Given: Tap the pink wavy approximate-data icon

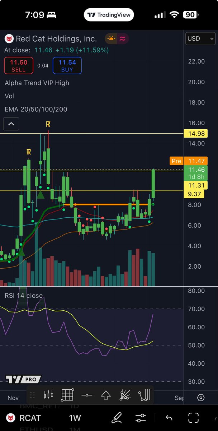Looking at the screenshot, I should click(x=122, y=39).
